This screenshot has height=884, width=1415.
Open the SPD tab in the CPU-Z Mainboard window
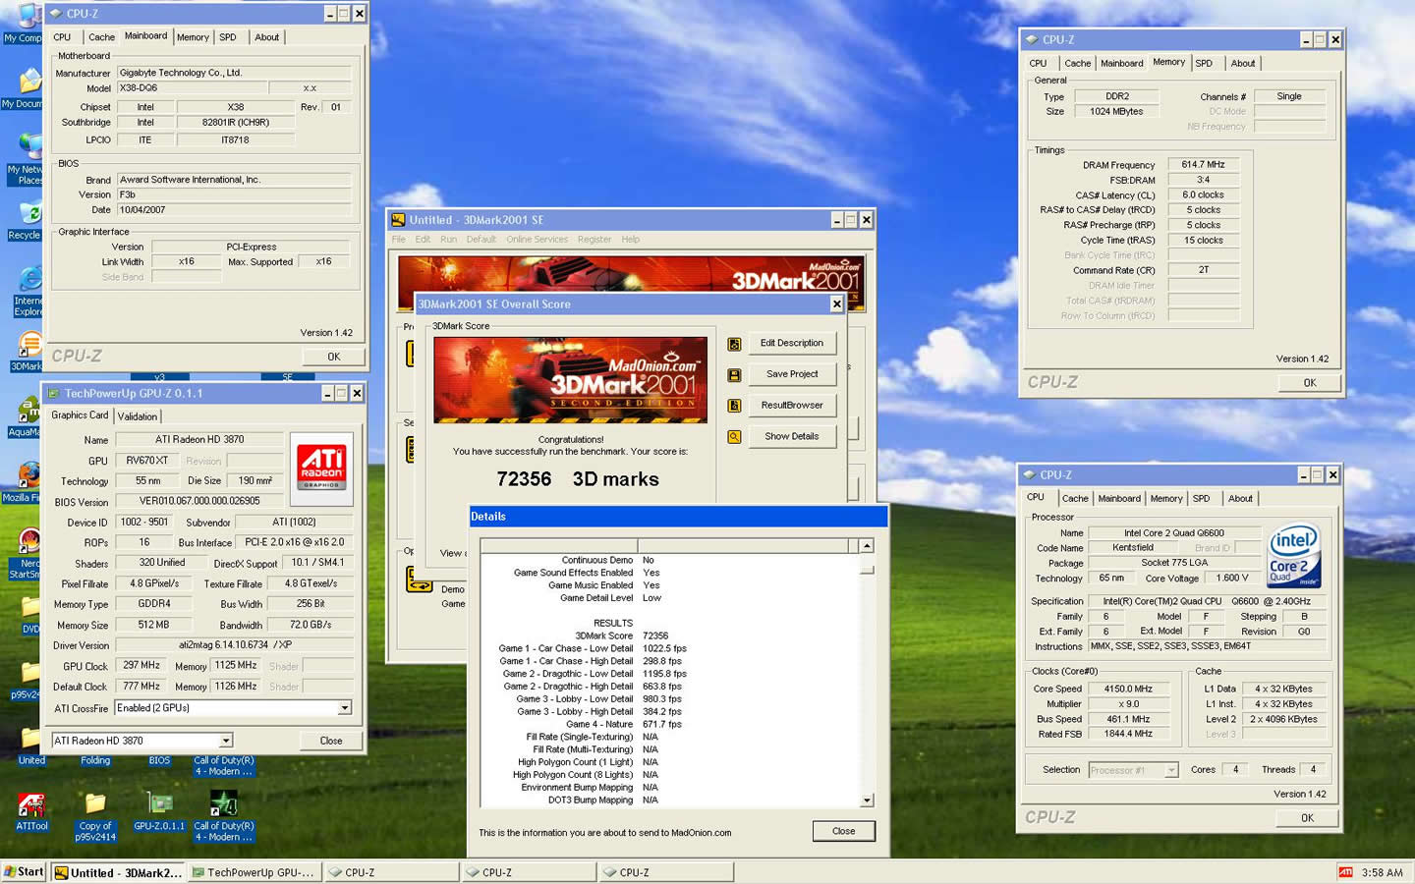(228, 37)
